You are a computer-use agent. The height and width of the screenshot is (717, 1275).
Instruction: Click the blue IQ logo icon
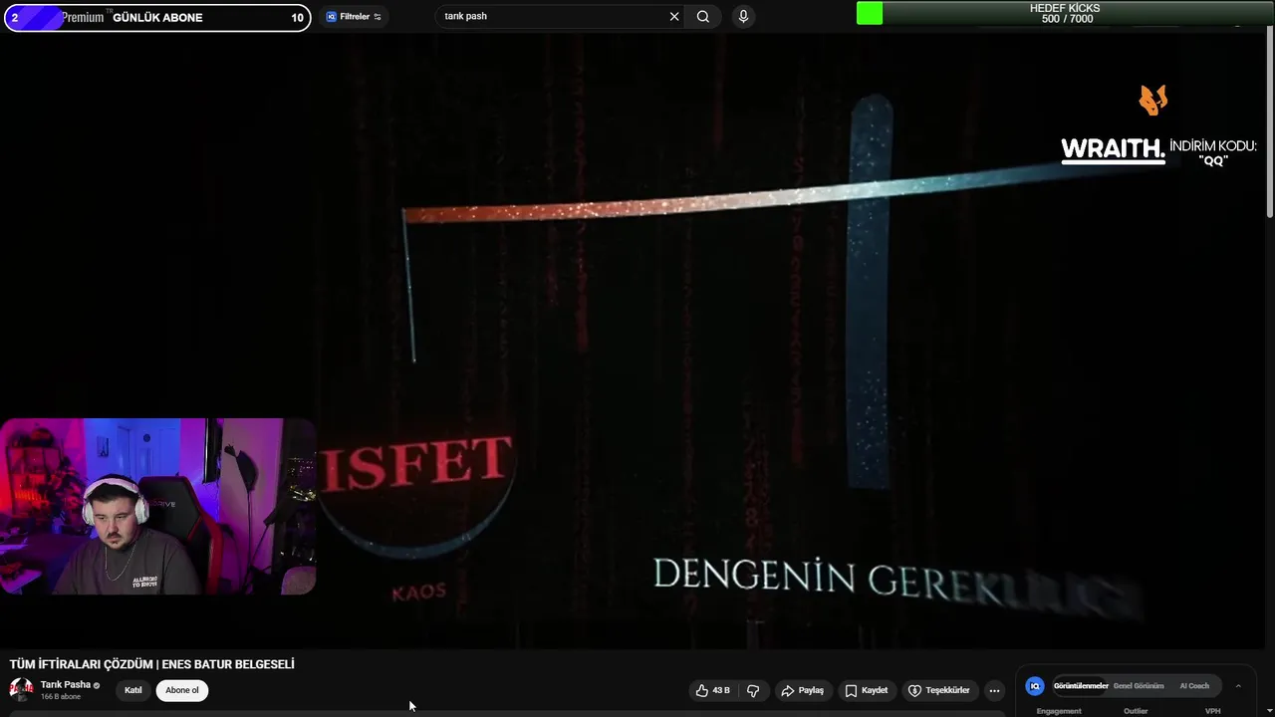click(x=1035, y=686)
